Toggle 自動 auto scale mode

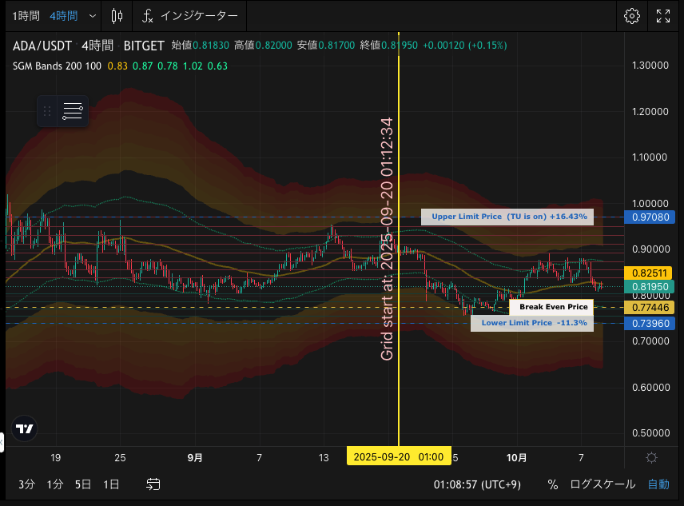click(x=658, y=484)
